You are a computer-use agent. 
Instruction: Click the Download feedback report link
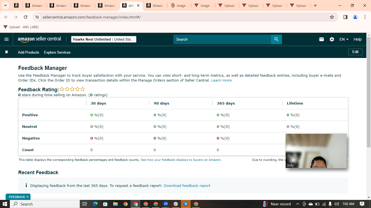point(187,186)
